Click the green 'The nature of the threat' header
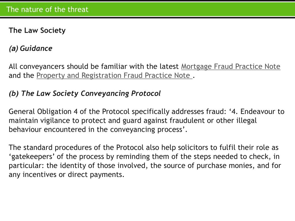The height and width of the screenshot is (221, 295). 147,9
